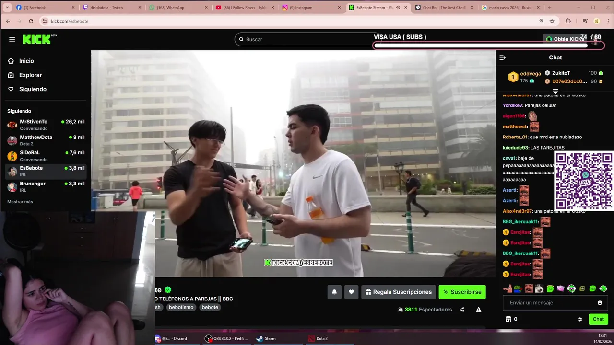Switch to the Chat Bot browser tab
Image resolution: width=614 pixels, height=345 pixels.
444,8
